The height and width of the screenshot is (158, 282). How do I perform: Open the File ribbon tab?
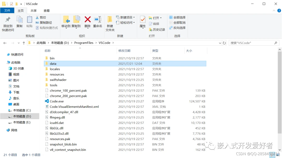coord(7,11)
